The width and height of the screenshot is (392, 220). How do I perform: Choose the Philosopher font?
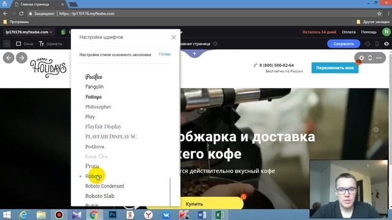coord(98,107)
